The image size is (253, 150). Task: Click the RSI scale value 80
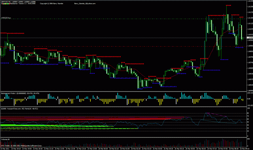click(x=248, y=113)
